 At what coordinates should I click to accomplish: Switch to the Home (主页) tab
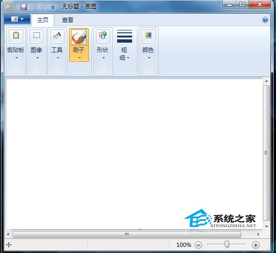(x=43, y=20)
